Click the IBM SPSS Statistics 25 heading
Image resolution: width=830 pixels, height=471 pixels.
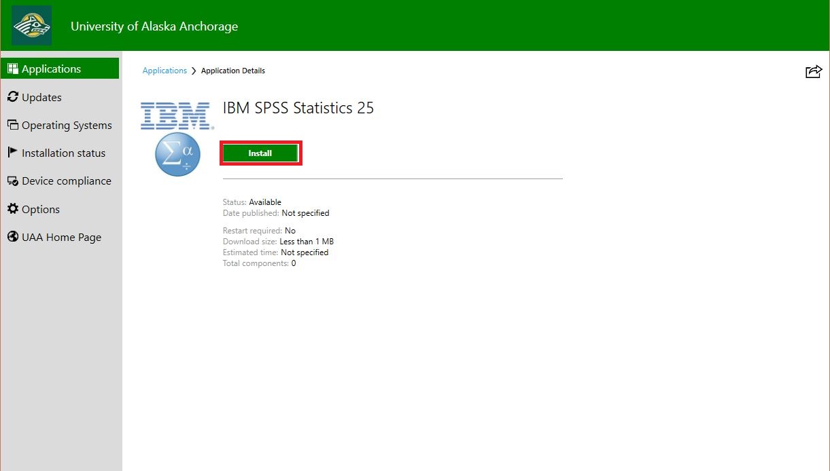[298, 108]
